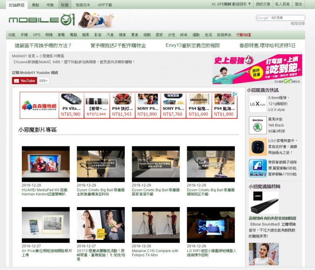Screen dimensions: 315x270
Task: Play the HUAWEI MediaPad M3 video thumbnail
Action: tap(46, 164)
